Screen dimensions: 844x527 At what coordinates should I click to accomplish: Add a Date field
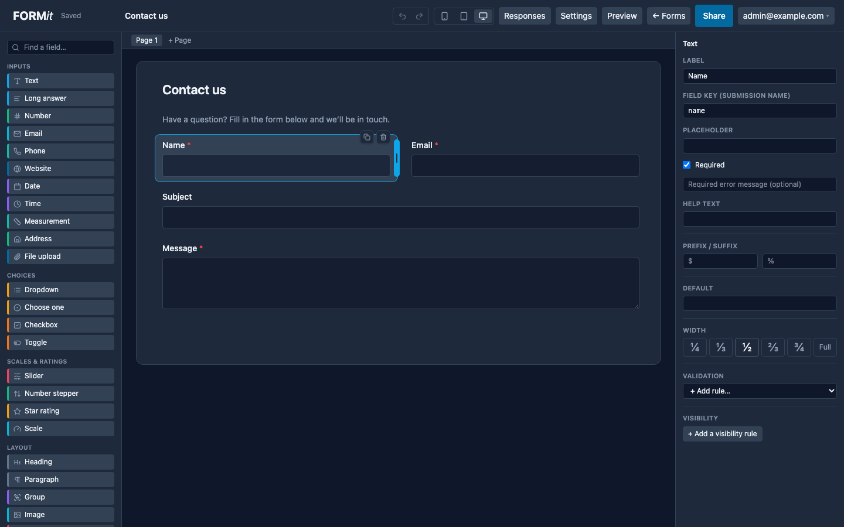pyautogui.click(x=60, y=186)
